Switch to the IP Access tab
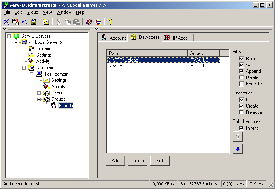Viewport: 275px width, 189px height. [178, 38]
